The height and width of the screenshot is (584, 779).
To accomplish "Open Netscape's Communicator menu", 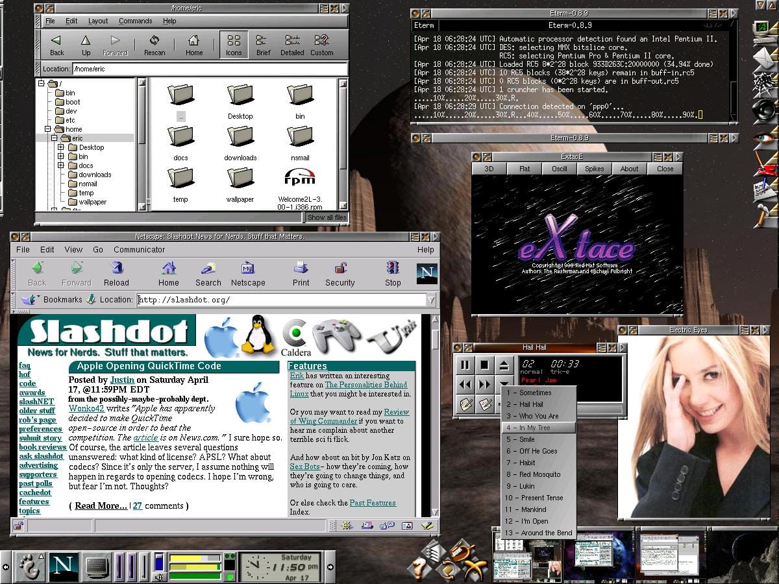I will coord(140,249).
